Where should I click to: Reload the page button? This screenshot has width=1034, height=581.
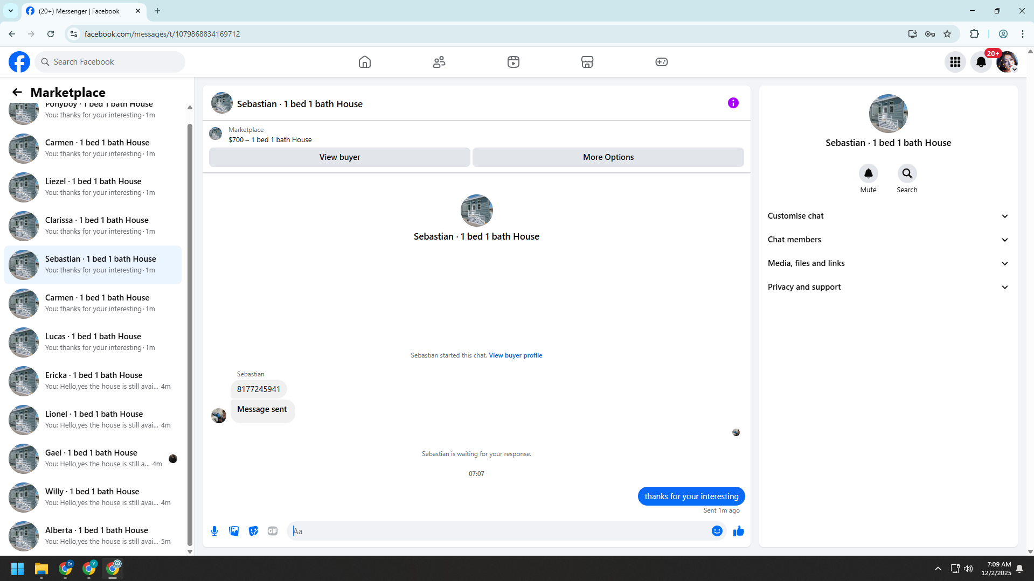(x=51, y=34)
